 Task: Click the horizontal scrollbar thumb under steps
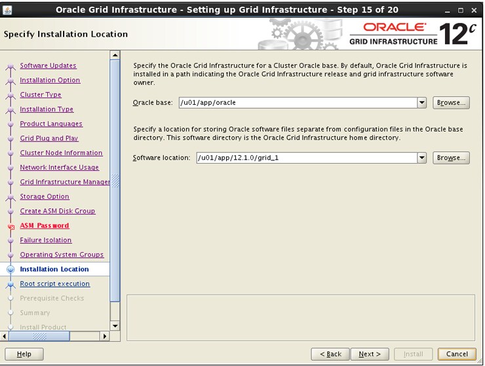[x=39, y=336]
